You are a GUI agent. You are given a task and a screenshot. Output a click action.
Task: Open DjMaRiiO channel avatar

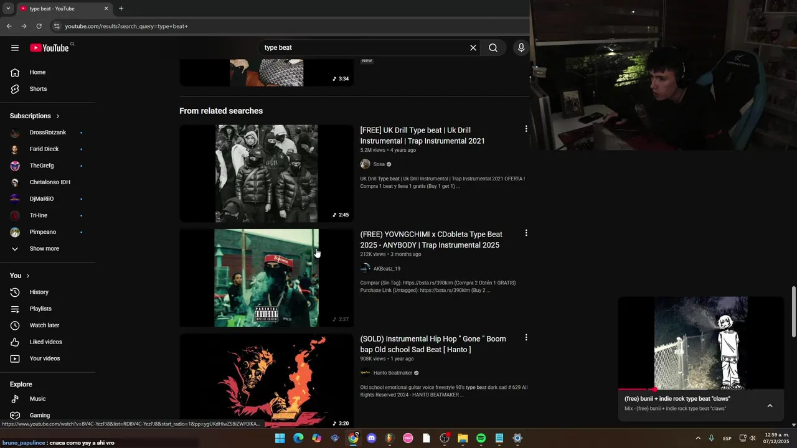coord(15,199)
